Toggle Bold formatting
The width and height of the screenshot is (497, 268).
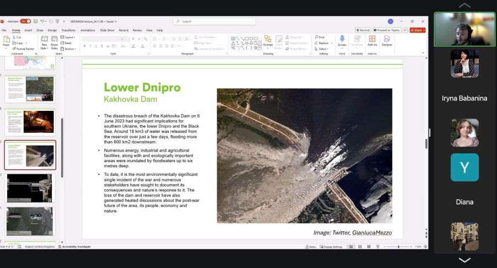point(84,46)
